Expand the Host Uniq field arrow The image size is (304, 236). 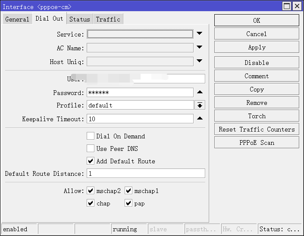(199, 61)
